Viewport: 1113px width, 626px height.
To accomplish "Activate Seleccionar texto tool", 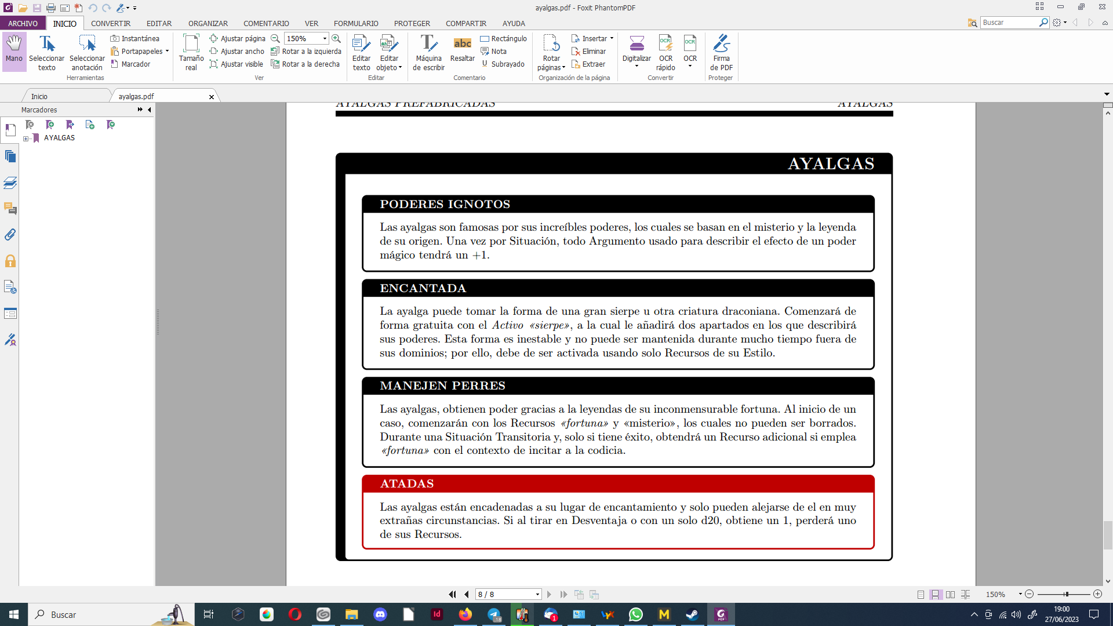I will 46,52.
